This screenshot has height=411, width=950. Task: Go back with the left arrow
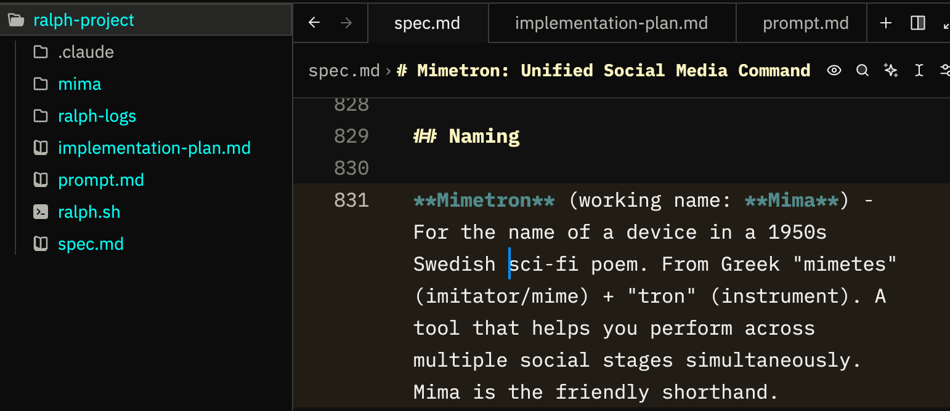click(314, 23)
